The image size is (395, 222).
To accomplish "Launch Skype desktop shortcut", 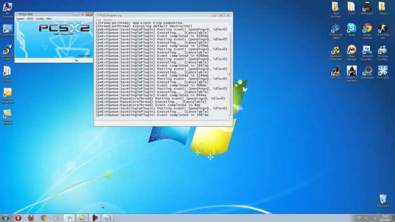I will point(351,30).
